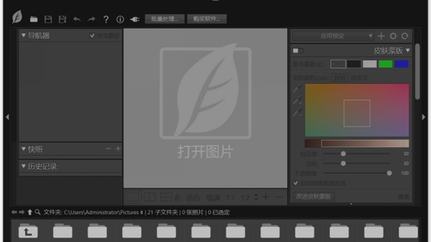Screen dimensions: 431x242
Task: Select the skin color eyedropper tool
Action: pos(298,89)
